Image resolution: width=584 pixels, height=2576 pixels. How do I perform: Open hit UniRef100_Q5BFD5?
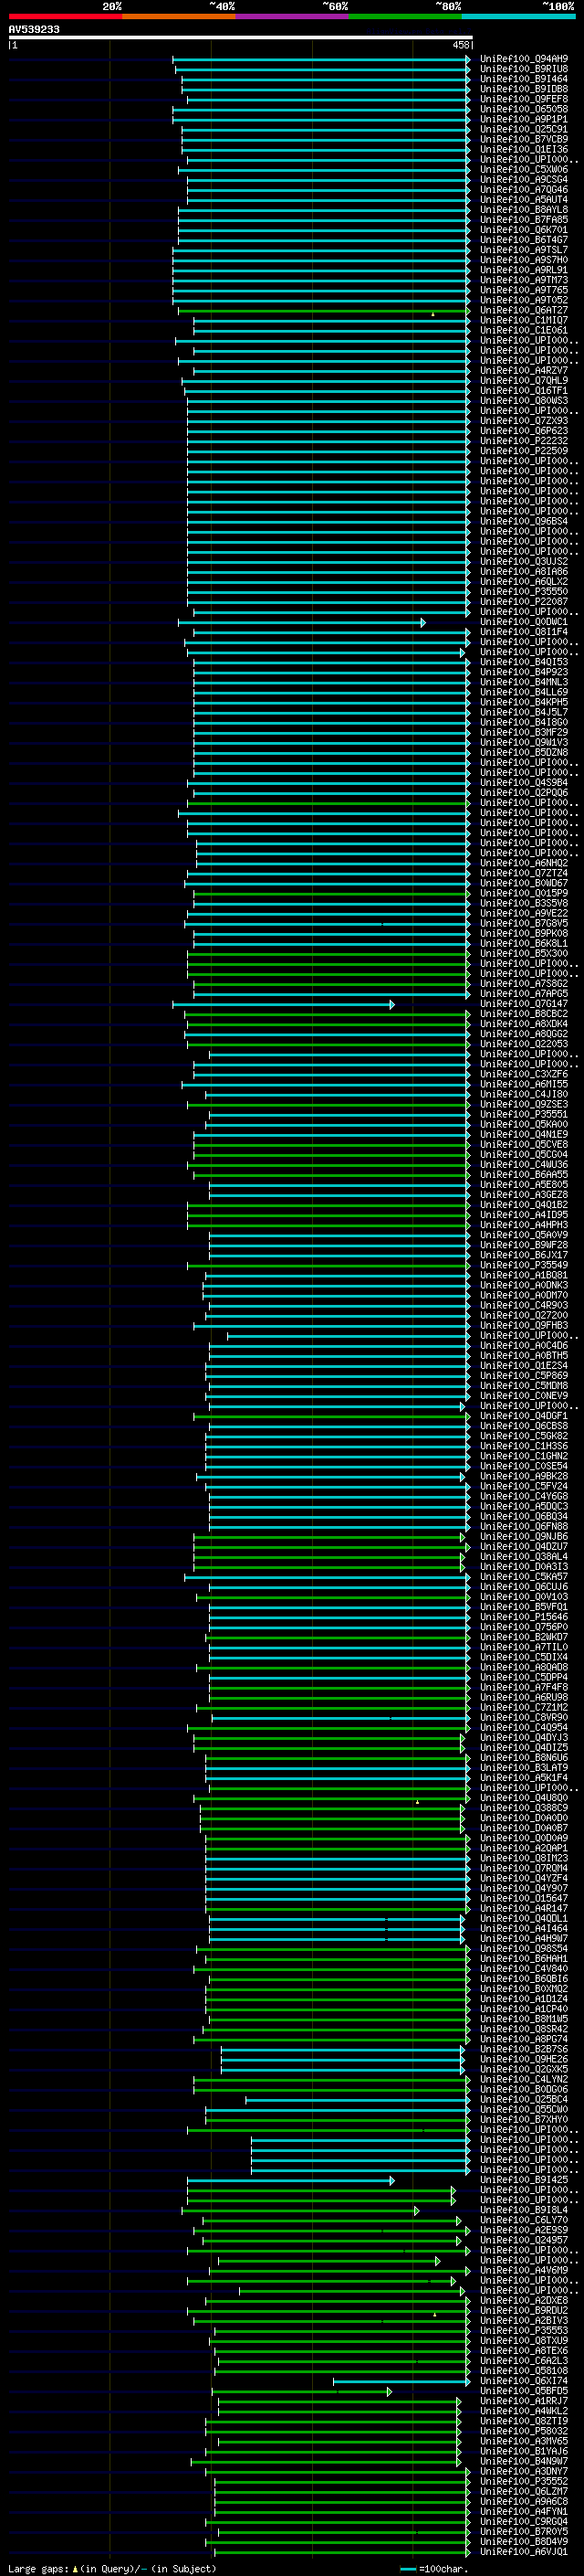(524, 2391)
